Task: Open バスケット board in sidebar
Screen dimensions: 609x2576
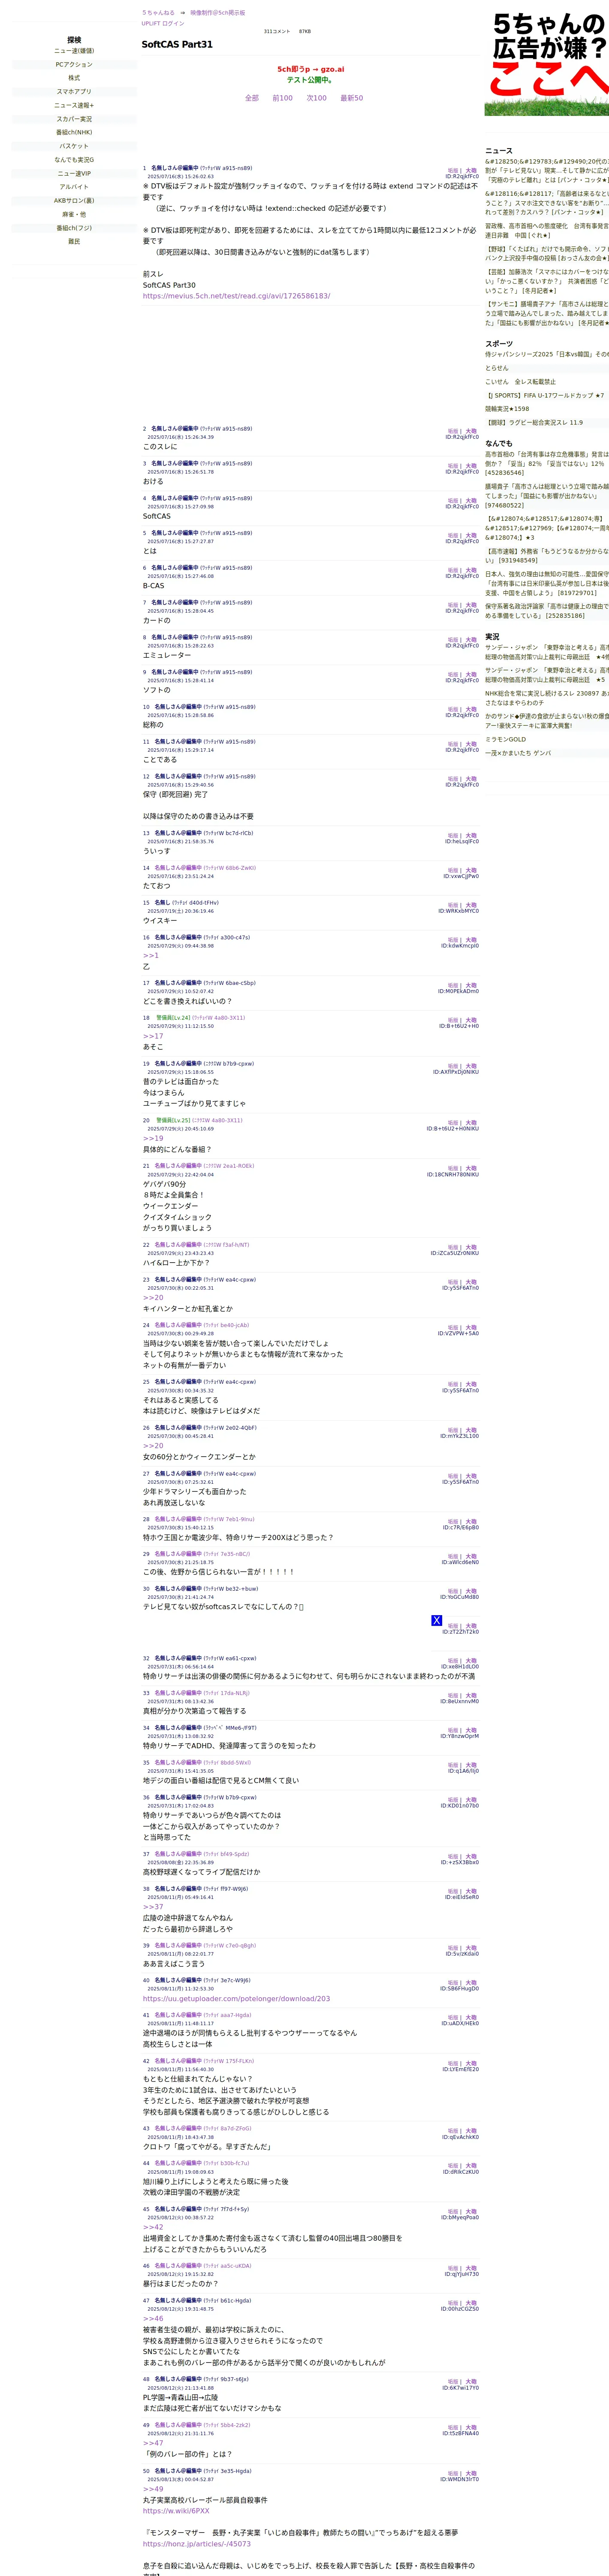Action: tap(74, 146)
